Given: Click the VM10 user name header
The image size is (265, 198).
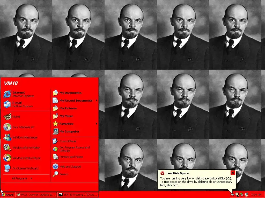Looking at the screenshot, I should (11, 83).
